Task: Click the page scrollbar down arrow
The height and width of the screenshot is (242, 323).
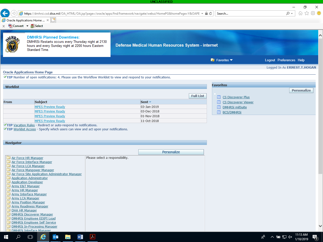Action: 320,226
